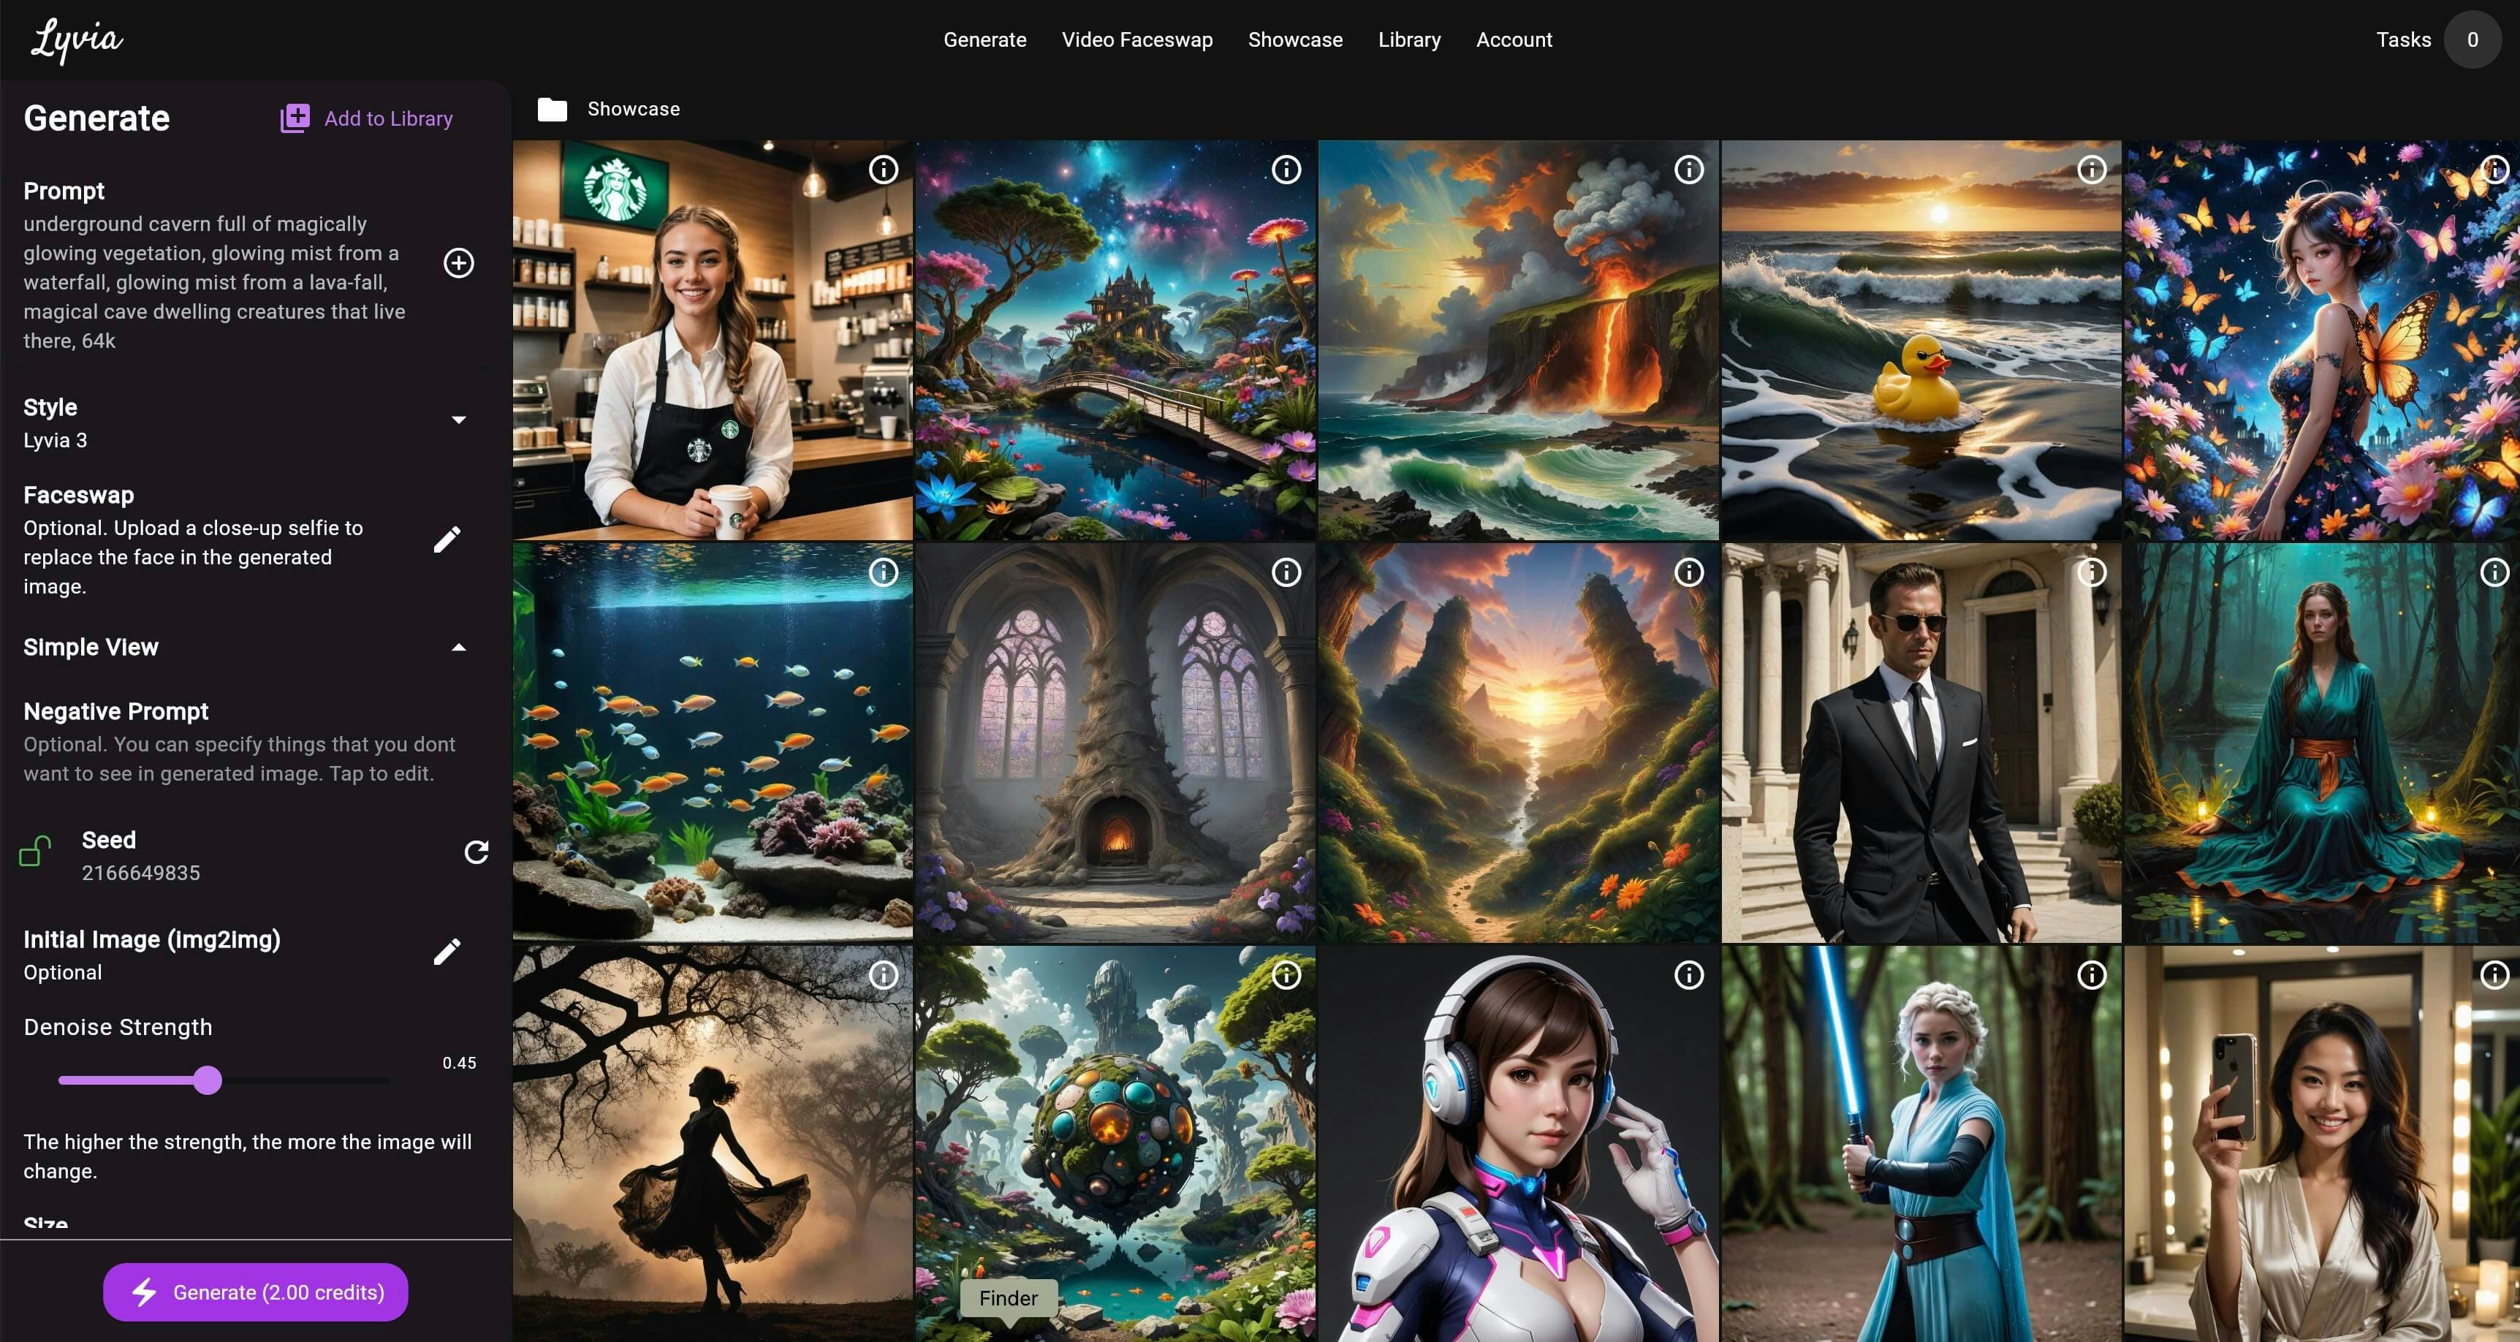Open the Account menu item
Viewport: 2520px width, 1342px height.
[1514, 40]
